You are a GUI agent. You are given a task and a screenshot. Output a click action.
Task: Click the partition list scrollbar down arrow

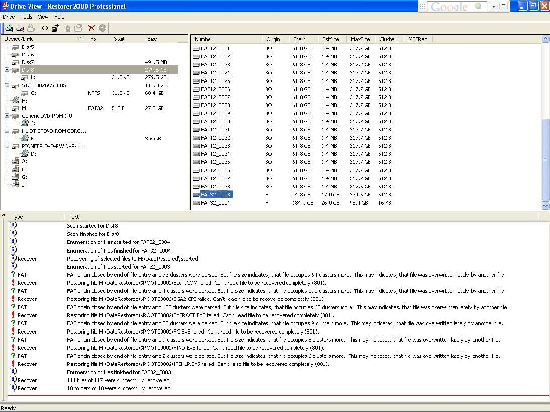(546, 206)
